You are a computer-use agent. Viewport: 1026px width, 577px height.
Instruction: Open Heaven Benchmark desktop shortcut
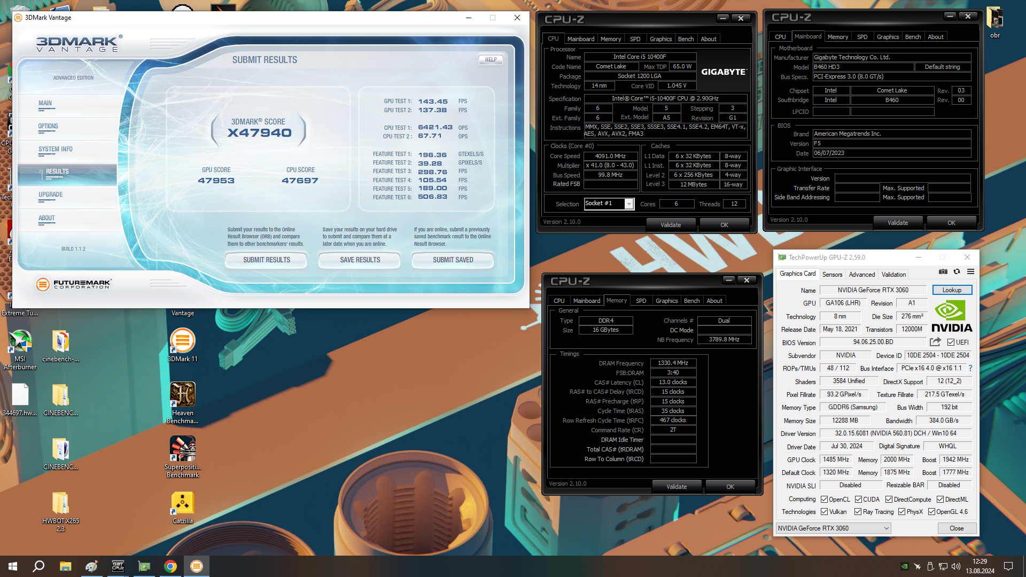182,403
